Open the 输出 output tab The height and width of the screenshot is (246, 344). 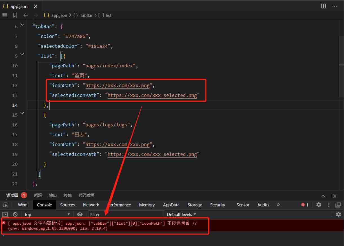point(53,195)
